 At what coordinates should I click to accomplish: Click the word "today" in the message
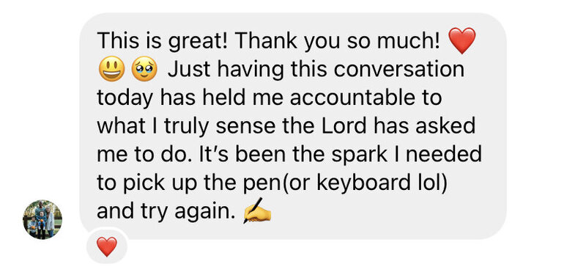[125, 99]
